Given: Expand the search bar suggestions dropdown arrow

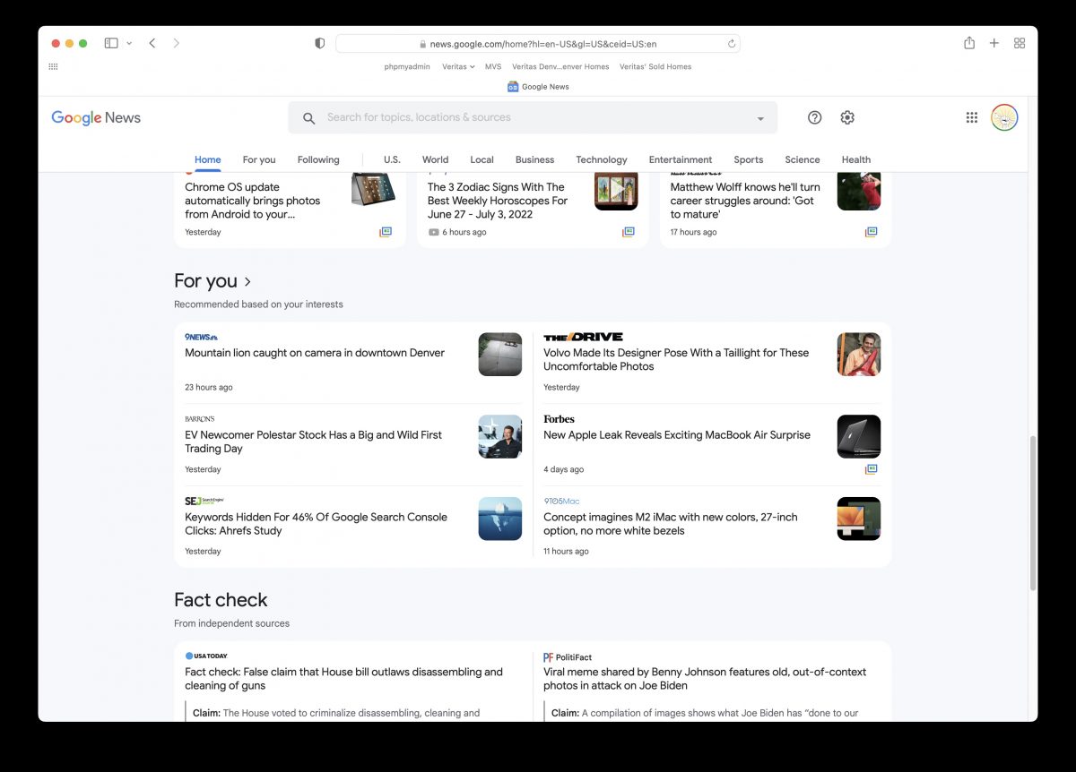Looking at the screenshot, I should tap(758, 117).
